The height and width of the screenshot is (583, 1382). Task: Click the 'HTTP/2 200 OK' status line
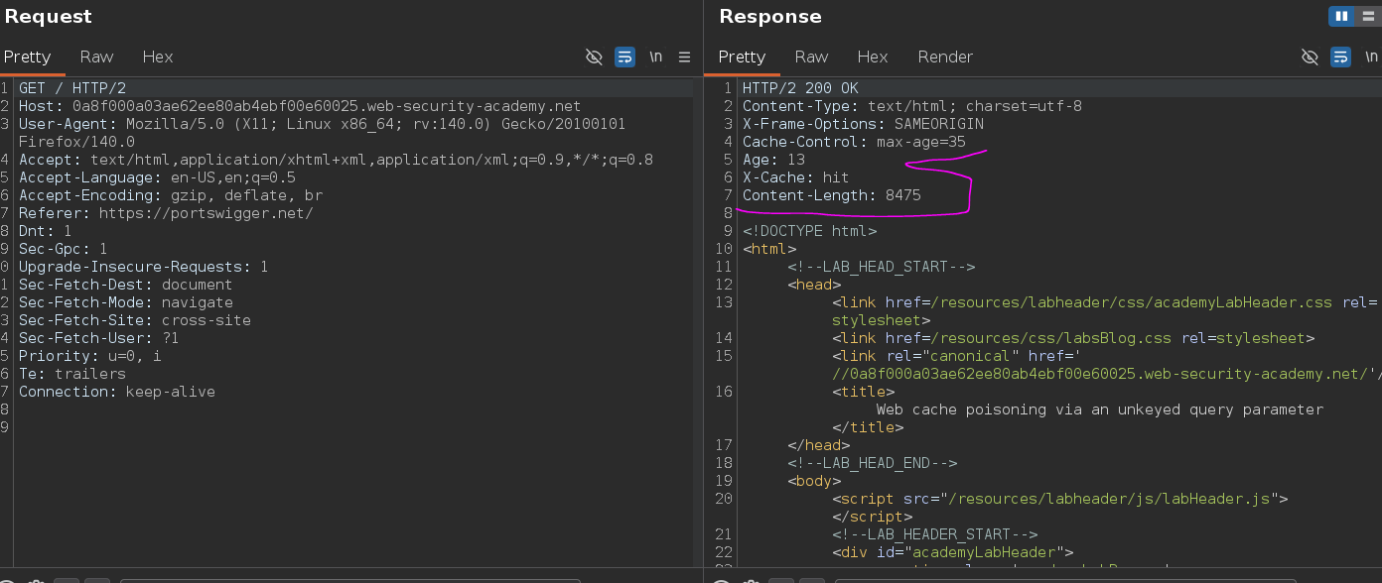(800, 88)
